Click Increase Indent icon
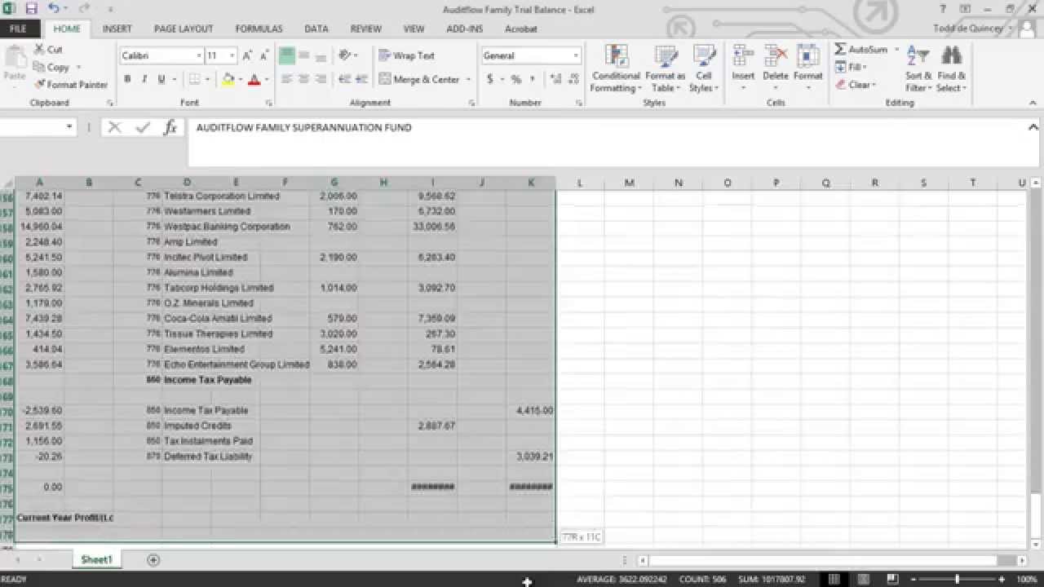 pos(361,79)
